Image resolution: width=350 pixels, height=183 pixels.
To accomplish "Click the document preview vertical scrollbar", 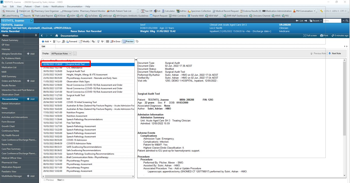I will [x=345, y=118].
